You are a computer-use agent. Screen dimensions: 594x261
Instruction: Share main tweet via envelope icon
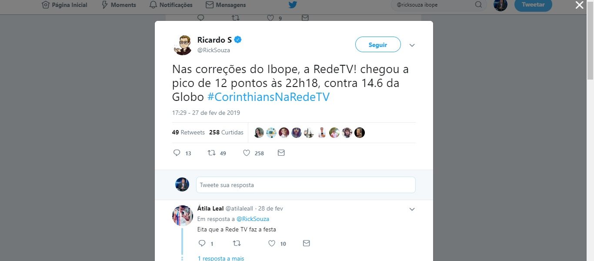[x=281, y=153]
